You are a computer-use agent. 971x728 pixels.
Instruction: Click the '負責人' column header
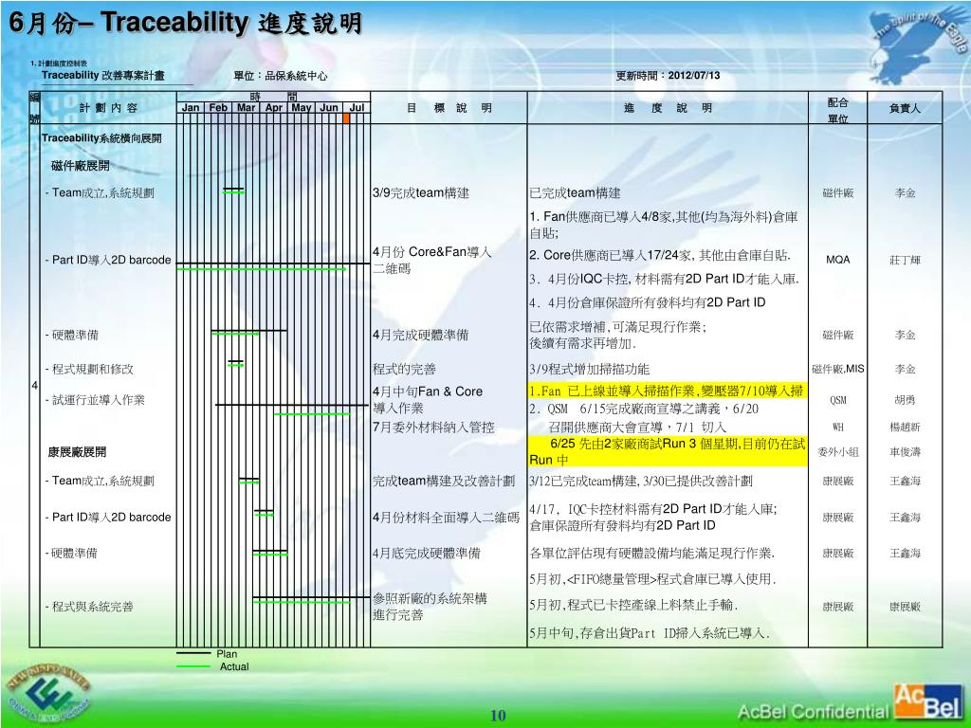[905, 108]
